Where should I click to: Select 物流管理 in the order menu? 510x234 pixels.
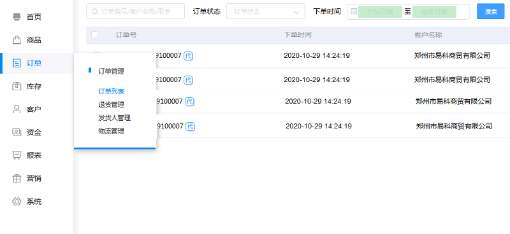coord(111,132)
